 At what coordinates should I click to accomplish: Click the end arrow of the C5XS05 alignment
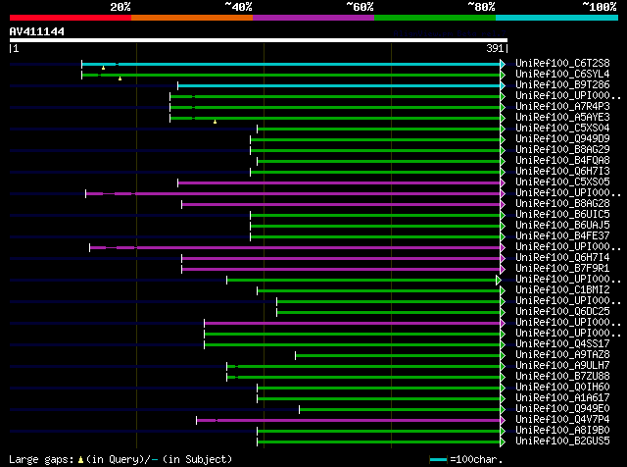503,183
